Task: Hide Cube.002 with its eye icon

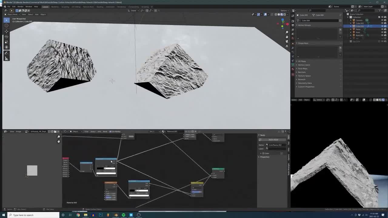Action: [382, 23]
